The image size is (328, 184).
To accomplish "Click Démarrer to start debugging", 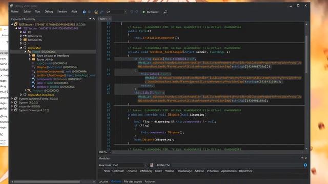I will pyautogui.click(x=151, y=12).
